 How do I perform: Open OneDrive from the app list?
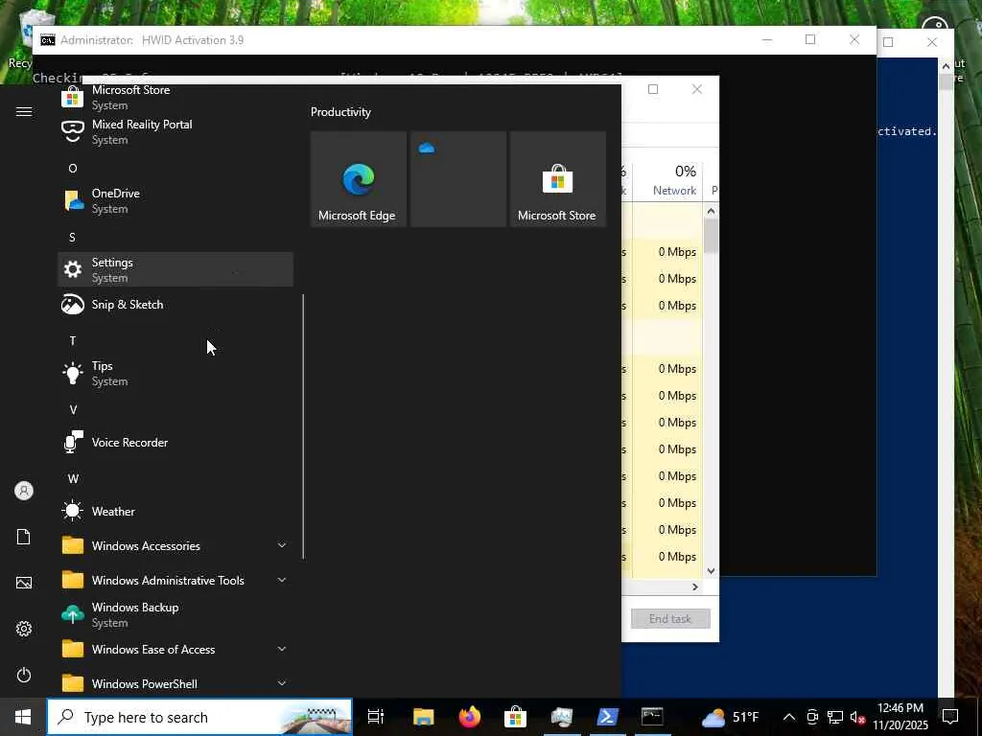coord(175,200)
